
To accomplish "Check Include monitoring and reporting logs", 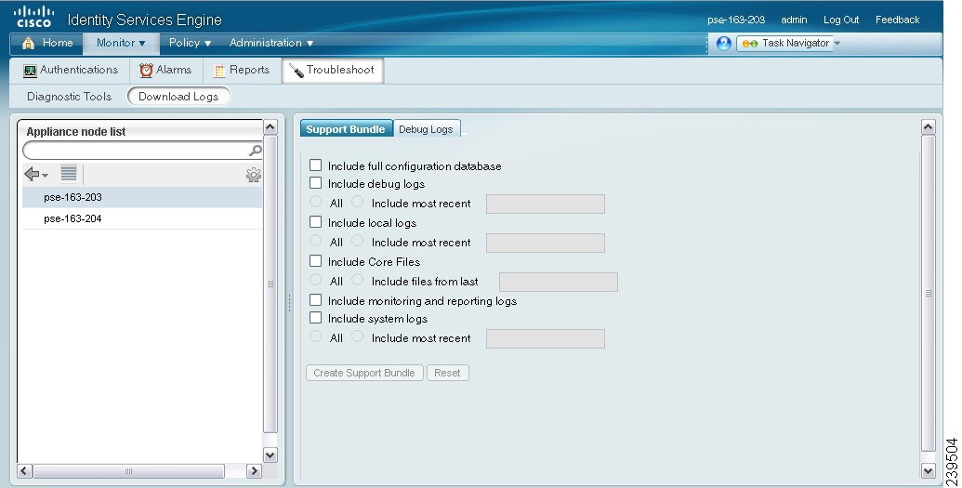I will 315,300.
